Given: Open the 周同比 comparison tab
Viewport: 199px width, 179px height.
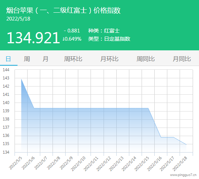Looking at the screenshot, I should [146, 59].
